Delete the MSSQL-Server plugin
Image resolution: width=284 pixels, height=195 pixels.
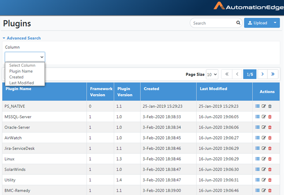tap(270, 116)
